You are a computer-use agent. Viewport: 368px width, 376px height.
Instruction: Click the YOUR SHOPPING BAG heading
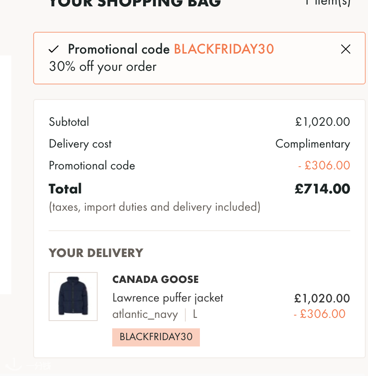134,4
